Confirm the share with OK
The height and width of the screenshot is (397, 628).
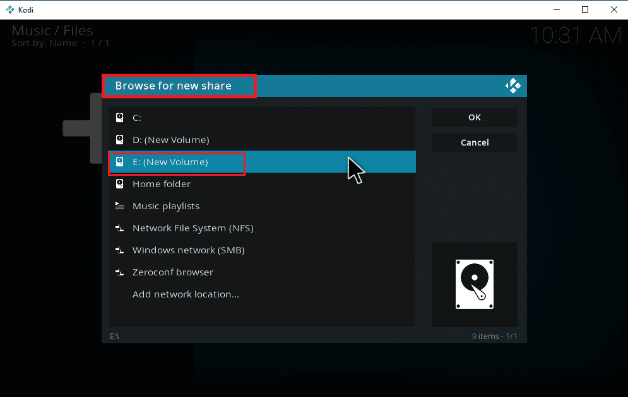tap(474, 117)
